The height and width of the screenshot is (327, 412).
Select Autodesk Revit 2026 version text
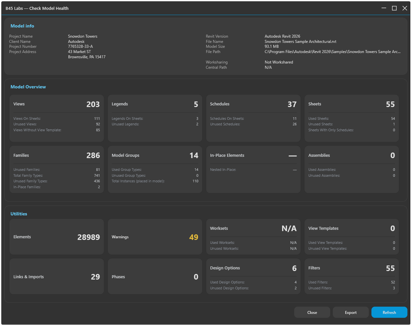click(282, 36)
